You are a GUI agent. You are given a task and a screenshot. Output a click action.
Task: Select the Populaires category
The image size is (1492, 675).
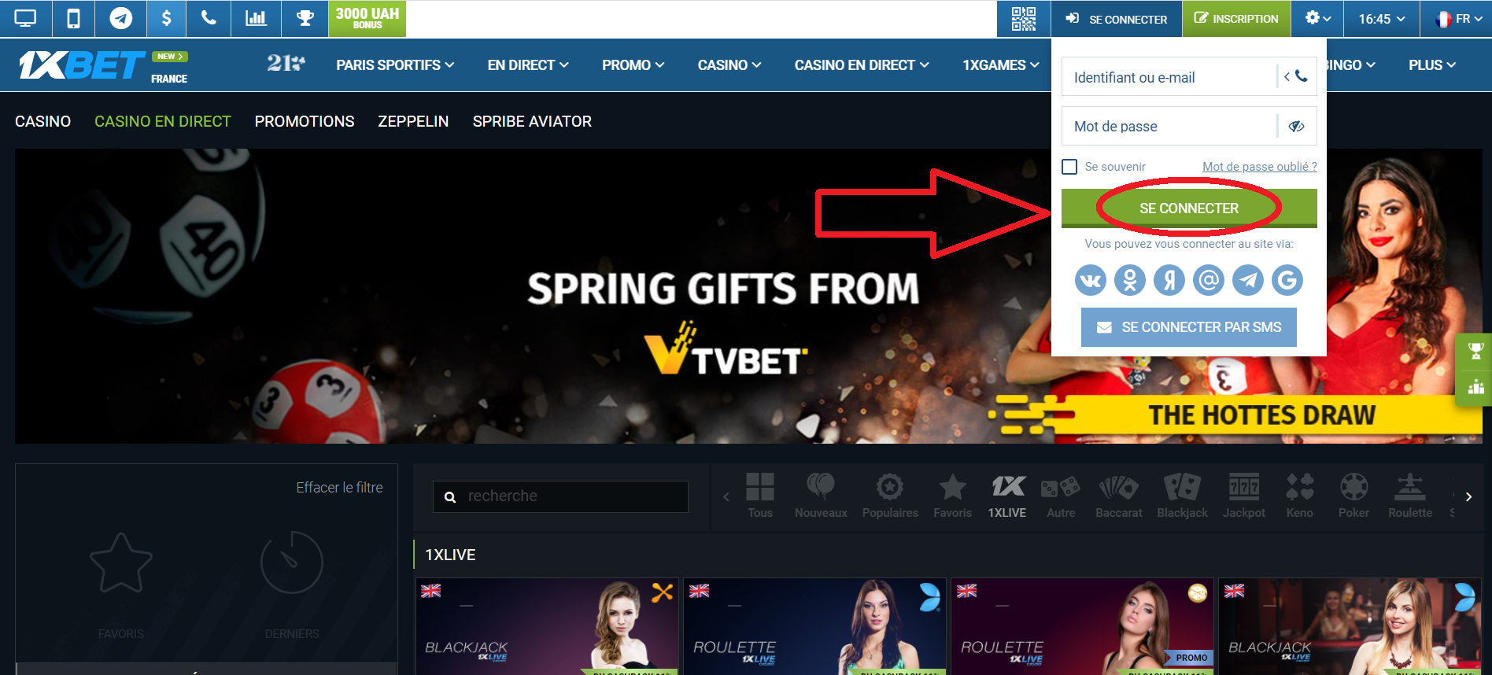(890, 496)
